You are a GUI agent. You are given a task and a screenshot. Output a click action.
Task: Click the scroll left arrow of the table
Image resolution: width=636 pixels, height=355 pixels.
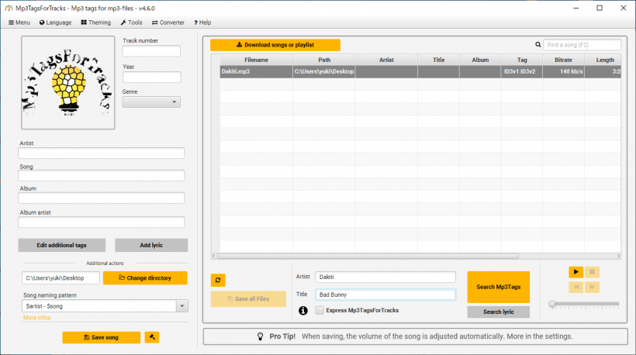[x=214, y=256]
